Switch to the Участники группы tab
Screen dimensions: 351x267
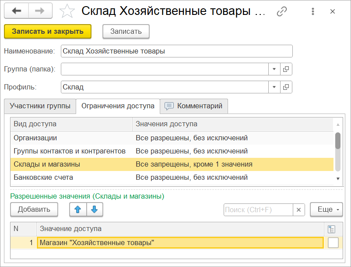click(40, 106)
